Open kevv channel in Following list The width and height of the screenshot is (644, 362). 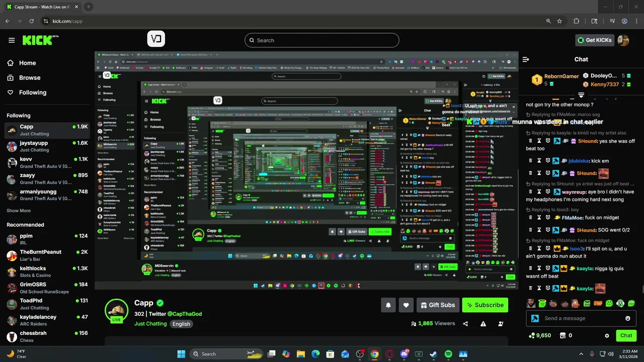point(47,162)
